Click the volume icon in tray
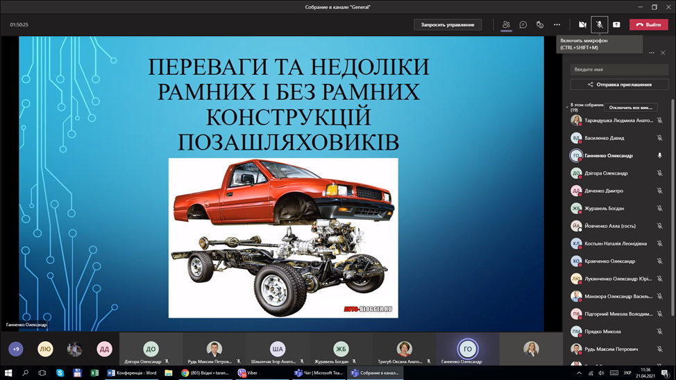The width and height of the screenshot is (676, 380). tap(602, 373)
